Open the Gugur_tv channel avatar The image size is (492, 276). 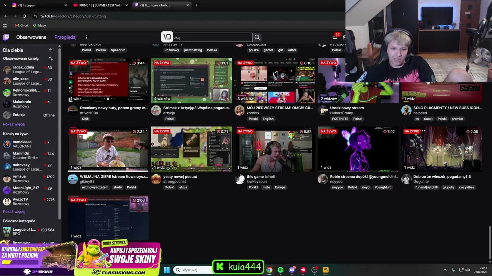[406, 179]
